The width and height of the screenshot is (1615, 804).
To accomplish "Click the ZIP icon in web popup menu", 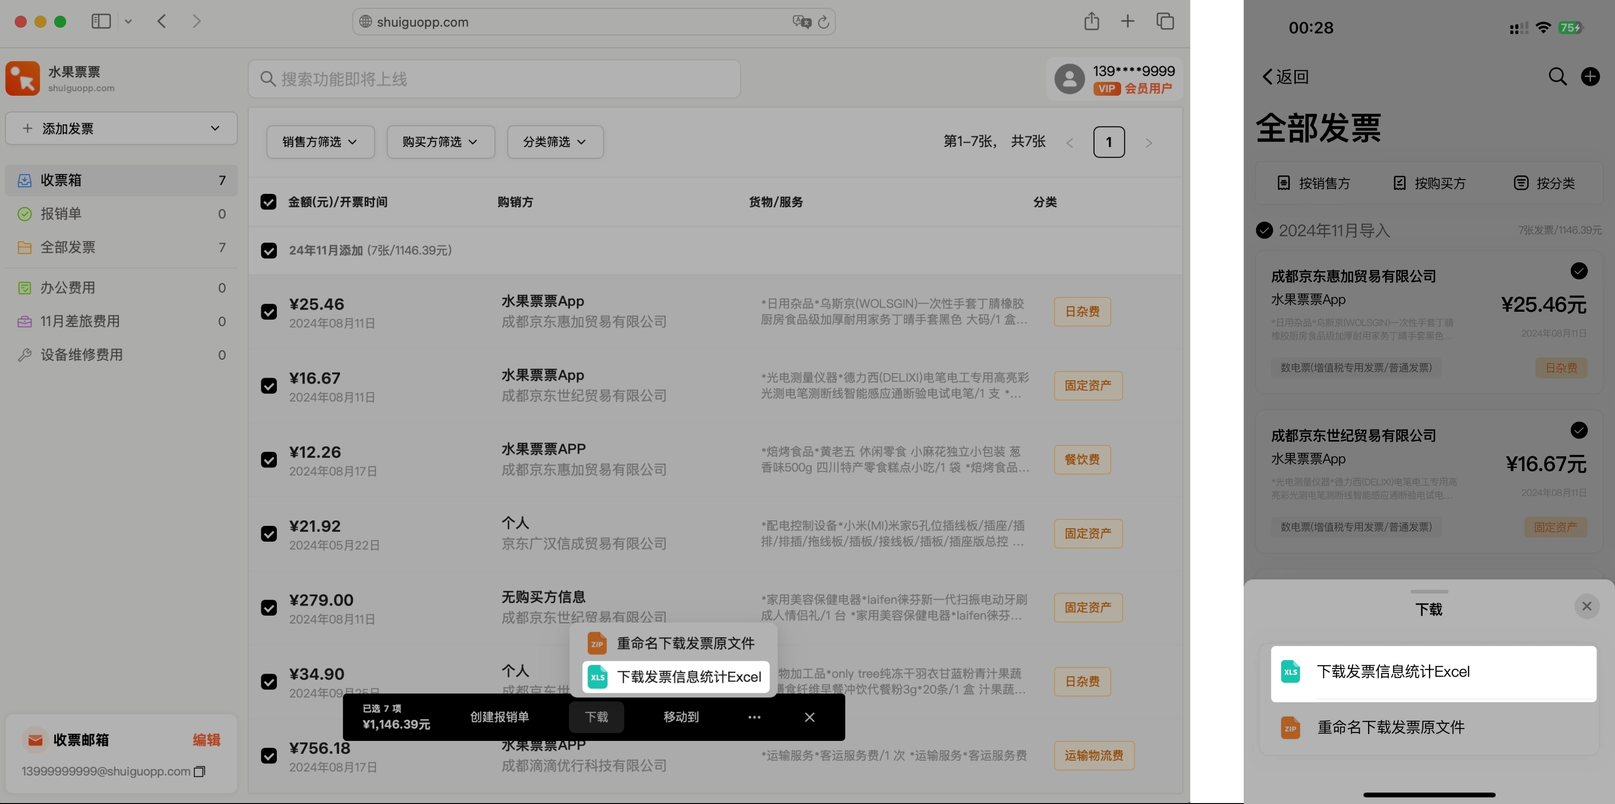I will point(597,644).
